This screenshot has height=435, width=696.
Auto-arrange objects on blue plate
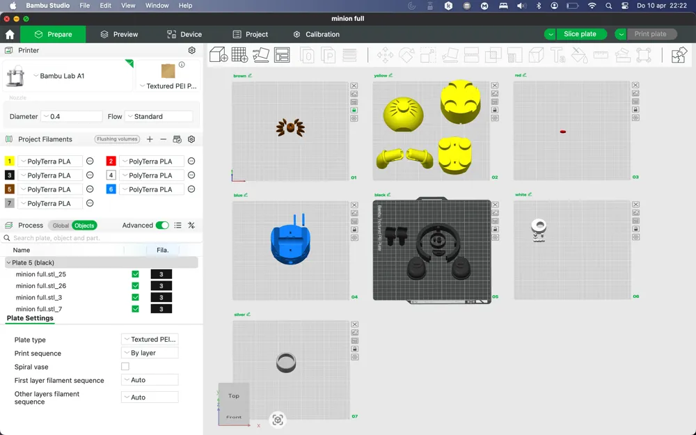click(x=354, y=221)
